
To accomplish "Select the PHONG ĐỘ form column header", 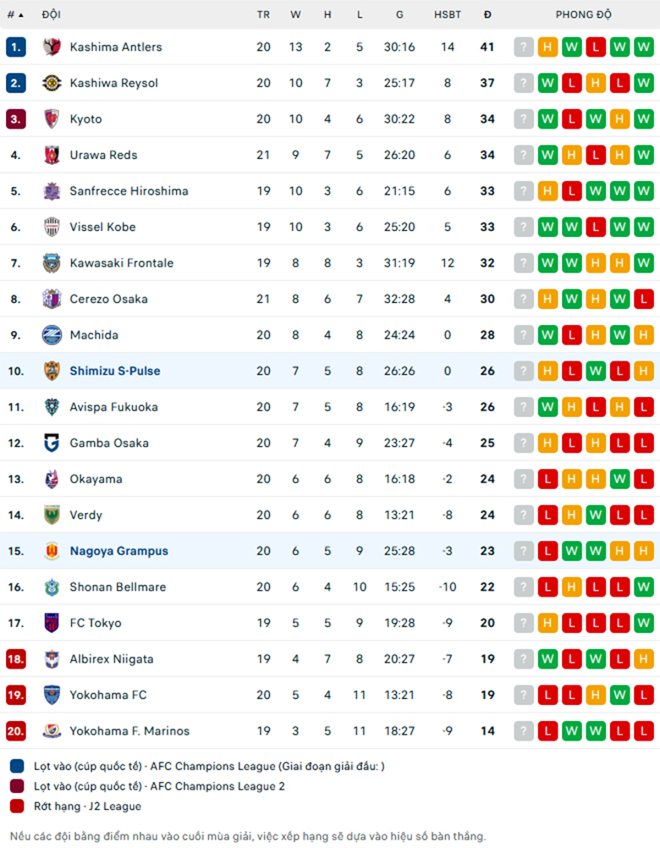I will click(584, 14).
